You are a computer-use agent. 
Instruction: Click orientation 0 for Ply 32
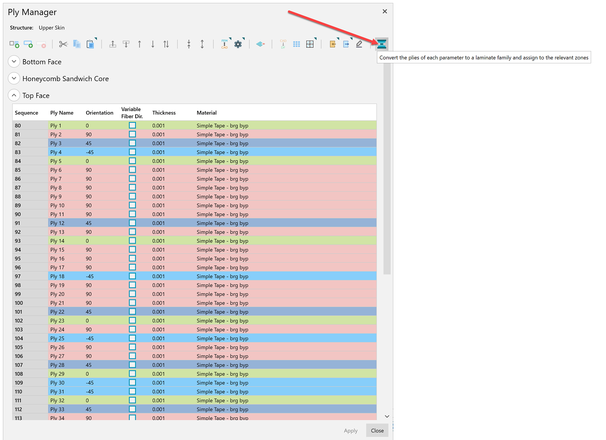87,400
